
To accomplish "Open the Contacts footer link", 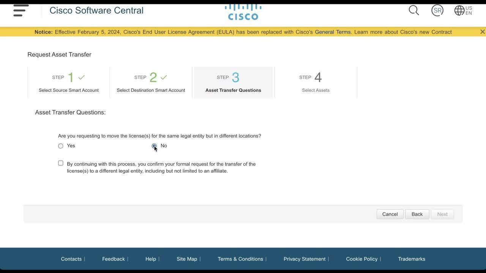I will tap(71, 259).
